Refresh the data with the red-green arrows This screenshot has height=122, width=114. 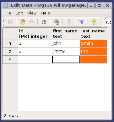tap(23, 22)
